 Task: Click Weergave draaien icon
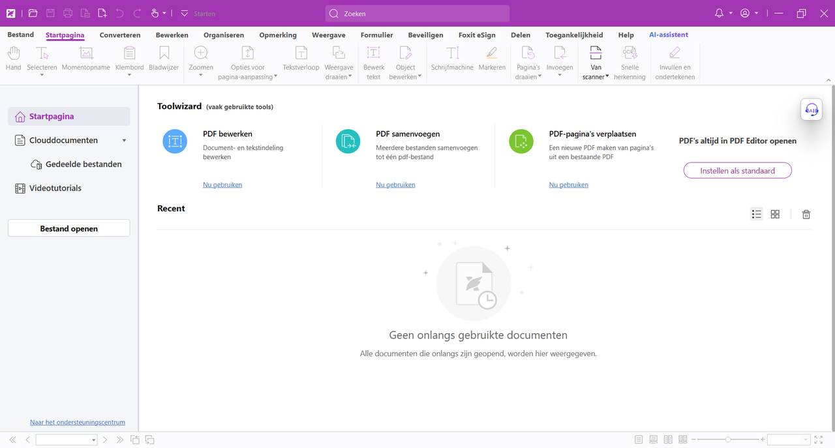[339, 53]
